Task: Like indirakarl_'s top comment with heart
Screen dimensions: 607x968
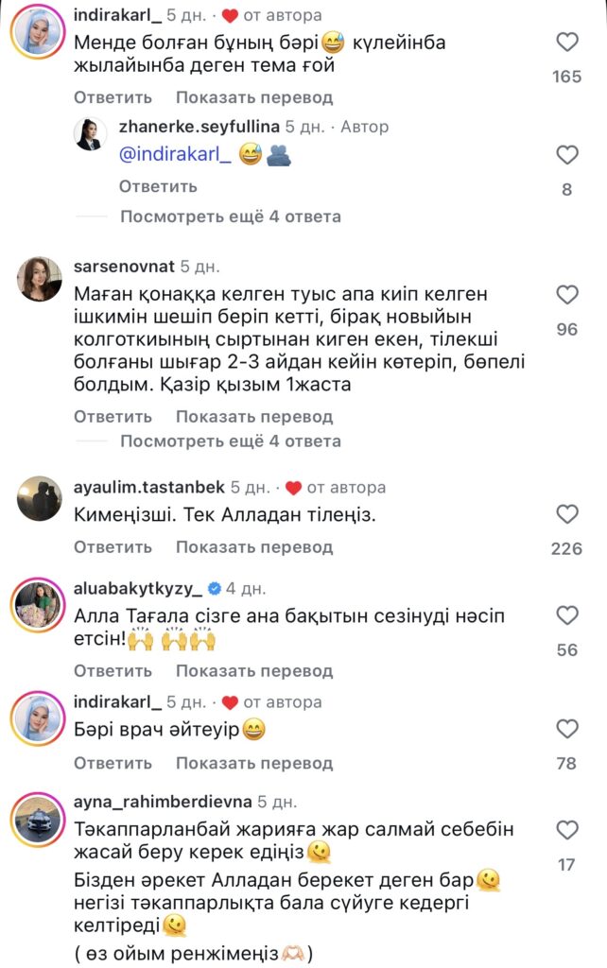Action: pyautogui.click(x=566, y=43)
